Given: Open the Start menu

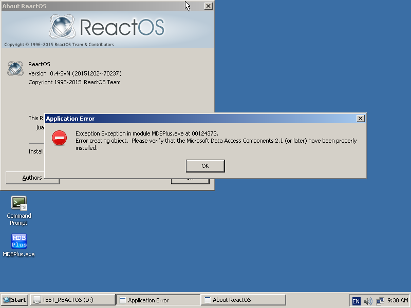Looking at the screenshot, I should 15,300.
